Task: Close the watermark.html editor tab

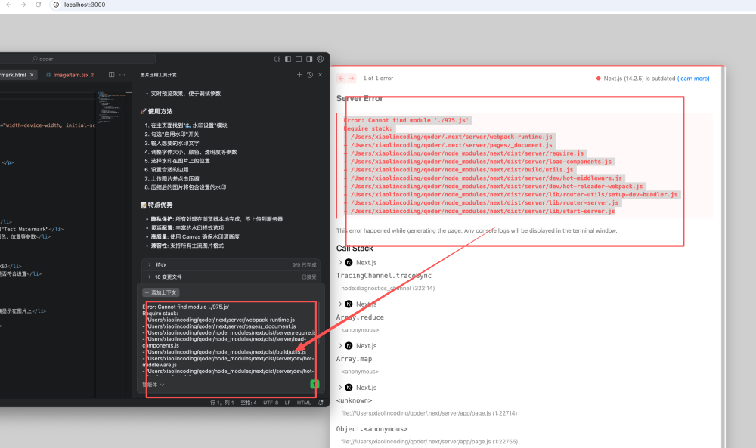Action: (32, 75)
